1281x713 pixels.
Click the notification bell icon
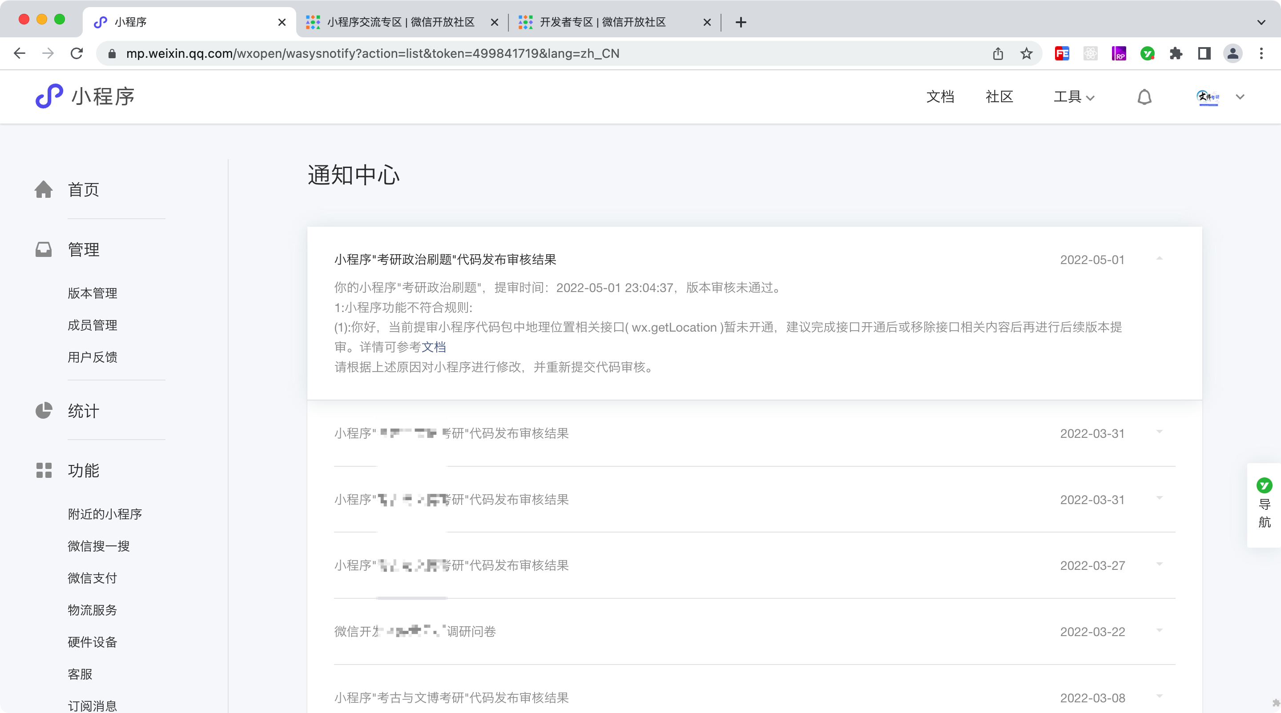(x=1144, y=97)
